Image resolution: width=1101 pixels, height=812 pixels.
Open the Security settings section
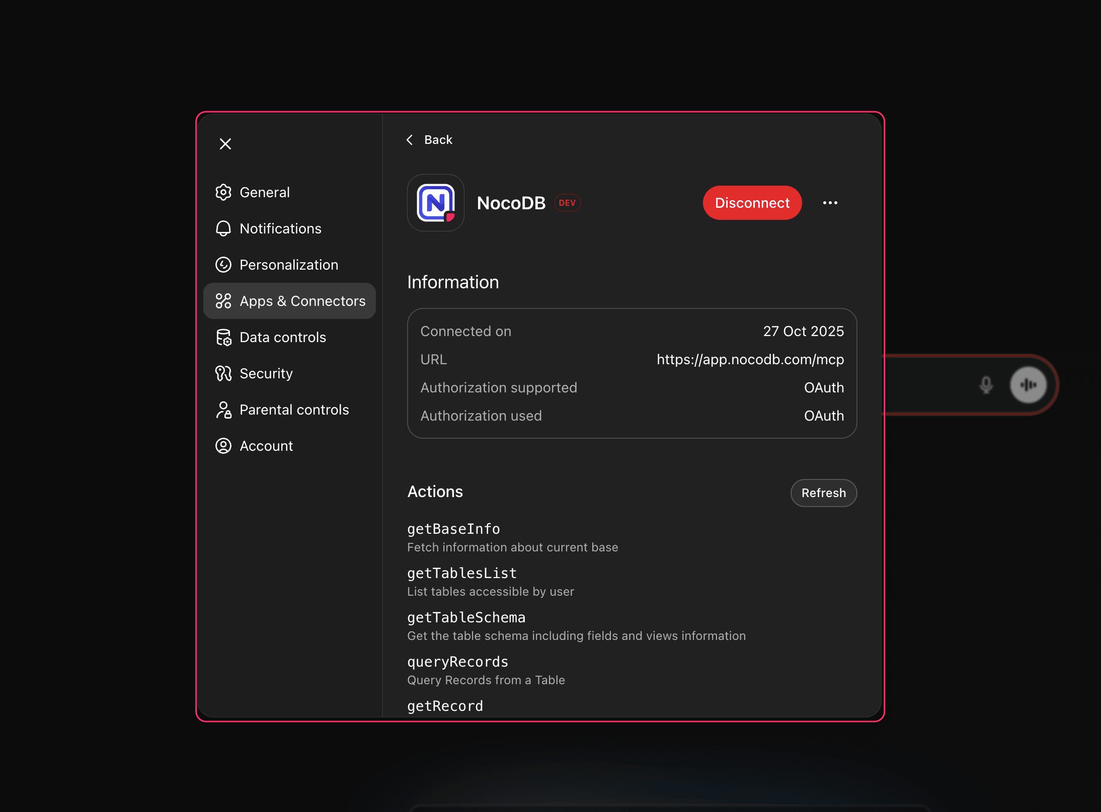tap(266, 373)
